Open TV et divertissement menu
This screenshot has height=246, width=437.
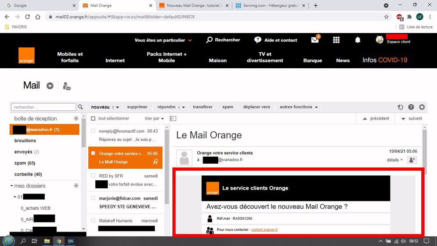265,57
